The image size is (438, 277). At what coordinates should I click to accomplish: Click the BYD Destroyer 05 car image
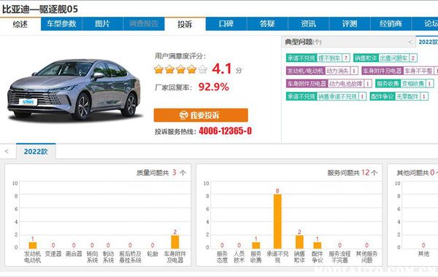click(x=74, y=89)
